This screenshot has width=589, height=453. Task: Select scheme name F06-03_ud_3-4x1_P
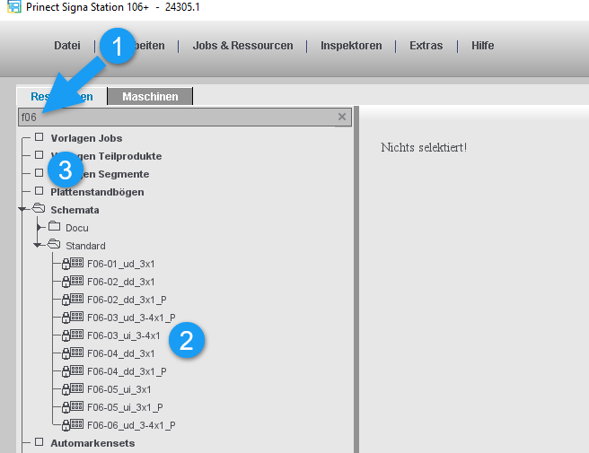[131, 318]
